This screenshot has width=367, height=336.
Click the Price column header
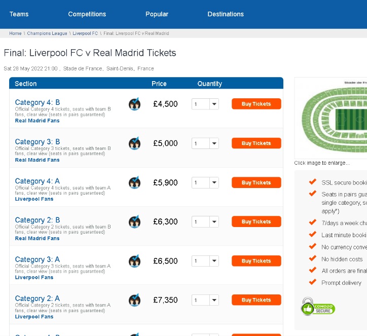click(x=159, y=84)
